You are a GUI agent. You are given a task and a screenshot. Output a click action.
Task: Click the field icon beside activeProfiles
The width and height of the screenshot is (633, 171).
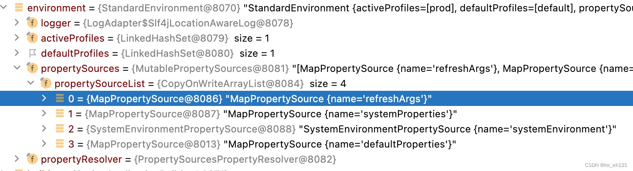click(32, 38)
